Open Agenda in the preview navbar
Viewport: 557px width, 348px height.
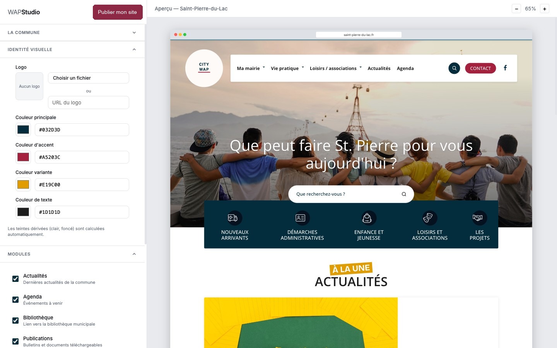pyautogui.click(x=405, y=68)
